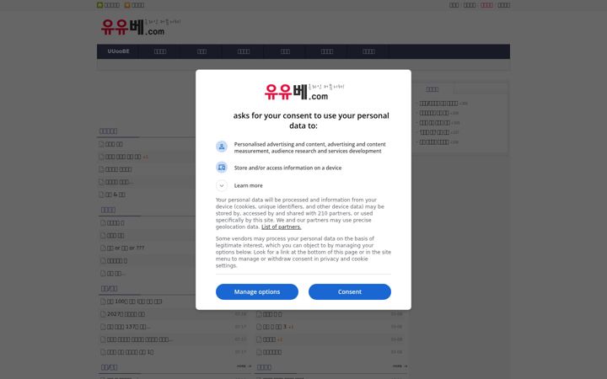Click the document icon beside the 137 post

point(103,327)
